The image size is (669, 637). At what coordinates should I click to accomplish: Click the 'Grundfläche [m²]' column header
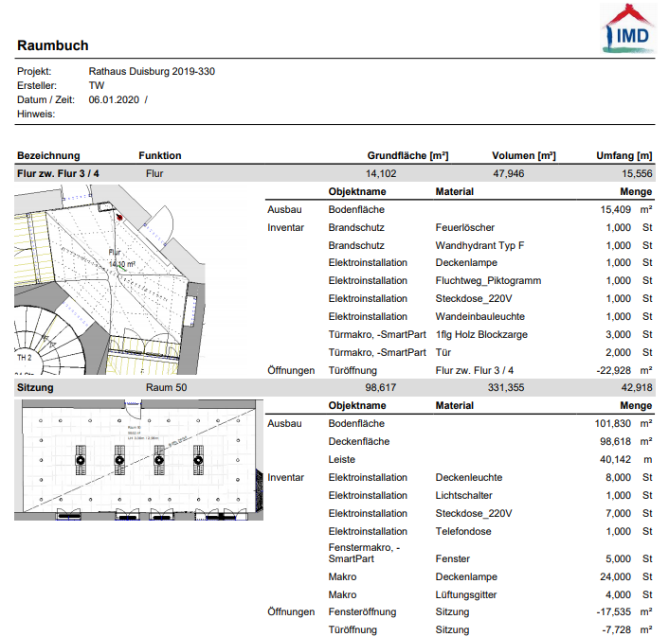pyautogui.click(x=407, y=155)
